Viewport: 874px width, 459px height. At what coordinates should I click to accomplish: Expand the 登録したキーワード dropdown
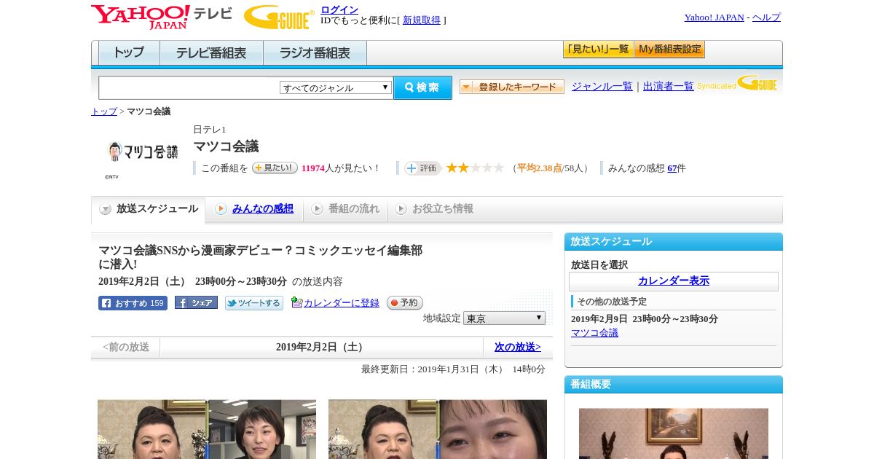click(x=512, y=87)
